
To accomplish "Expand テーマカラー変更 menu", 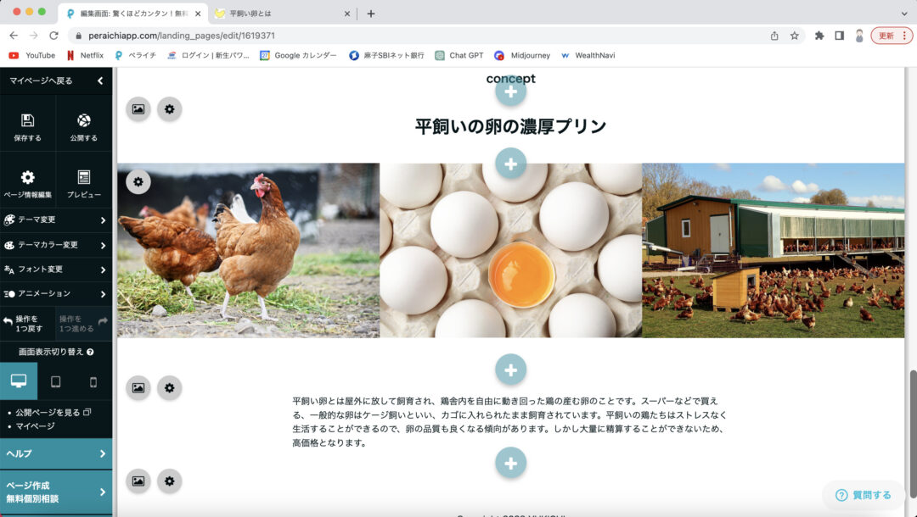I will [56, 245].
